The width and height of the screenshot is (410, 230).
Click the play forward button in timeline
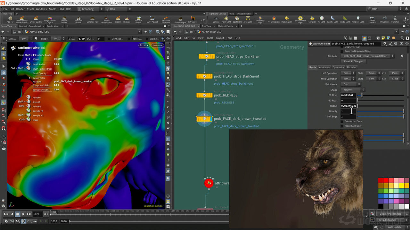[23, 214]
